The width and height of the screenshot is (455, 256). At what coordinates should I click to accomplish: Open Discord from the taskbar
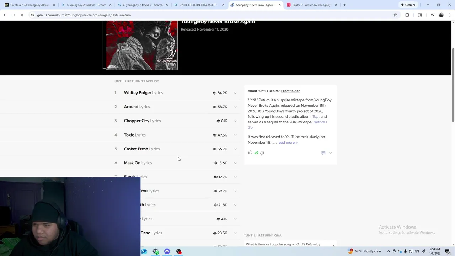[x=167, y=251]
